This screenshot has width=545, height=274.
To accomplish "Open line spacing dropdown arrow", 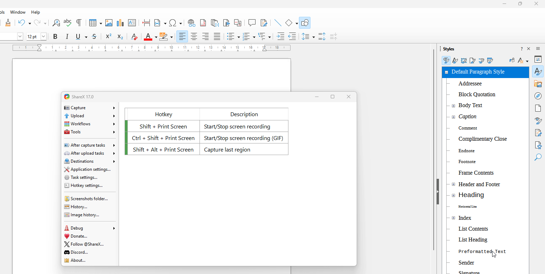I will tap(314, 37).
